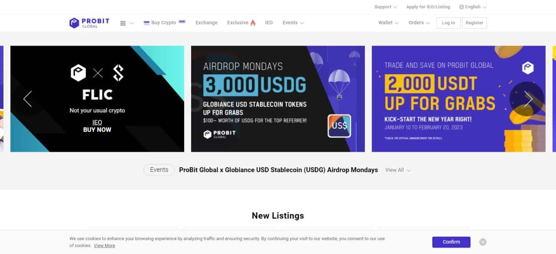Click the ProBit Global logo
The height and width of the screenshot is (254, 556).
coord(89,23)
